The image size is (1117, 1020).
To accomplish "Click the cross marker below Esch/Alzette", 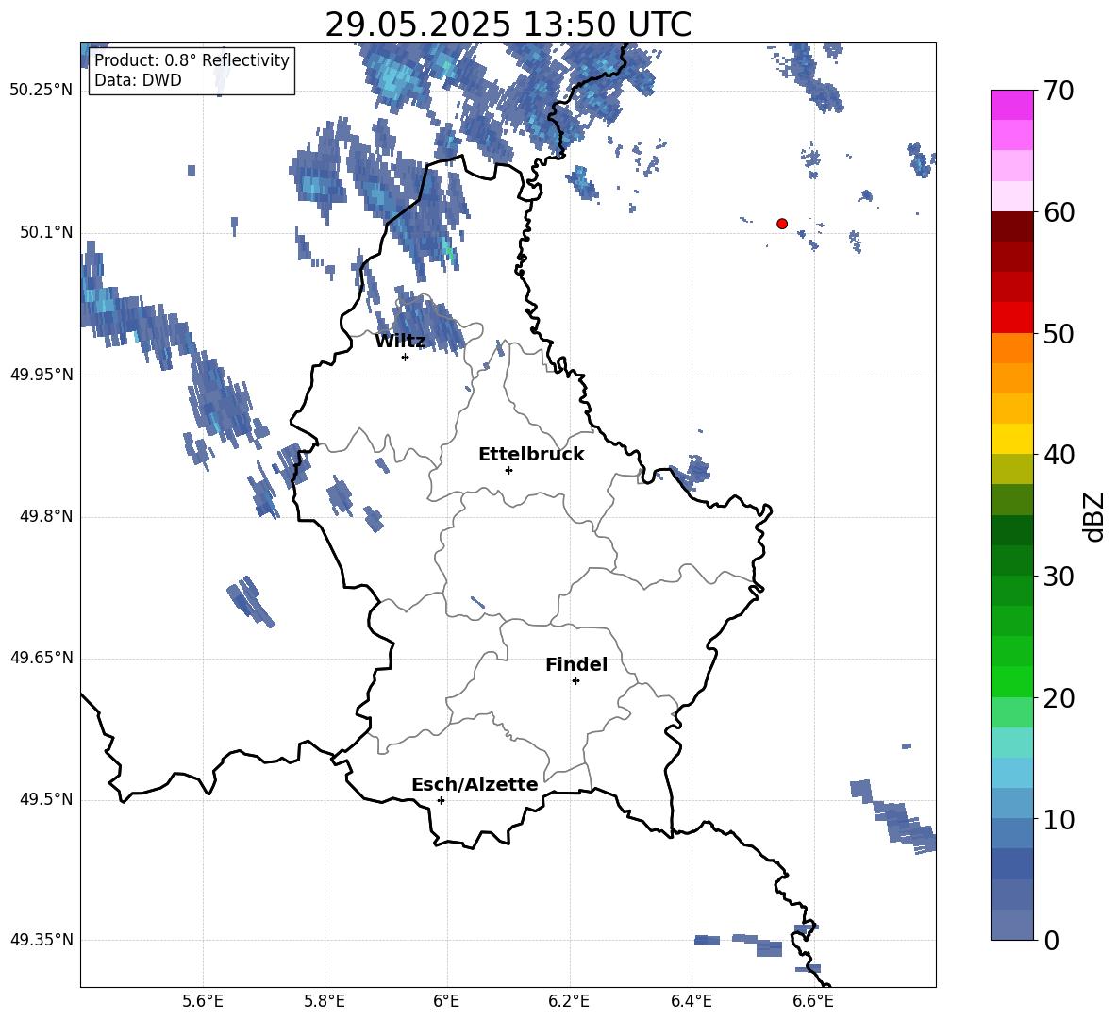I will pyautogui.click(x=441, y=800).
